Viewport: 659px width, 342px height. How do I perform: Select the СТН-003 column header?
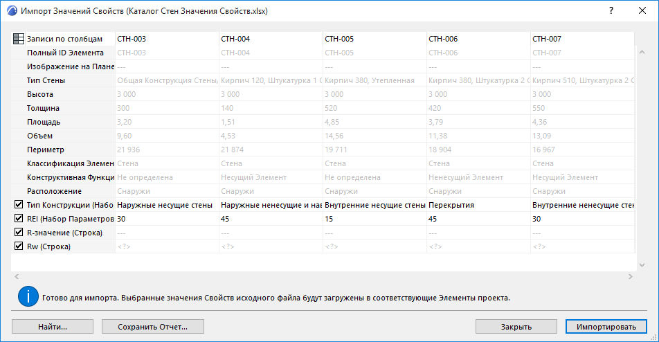coord(132,39)
